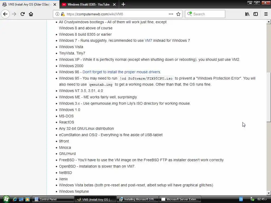Launch Internet Explorer from quick launch
This screenshot has width=271, height=203.
15,199
